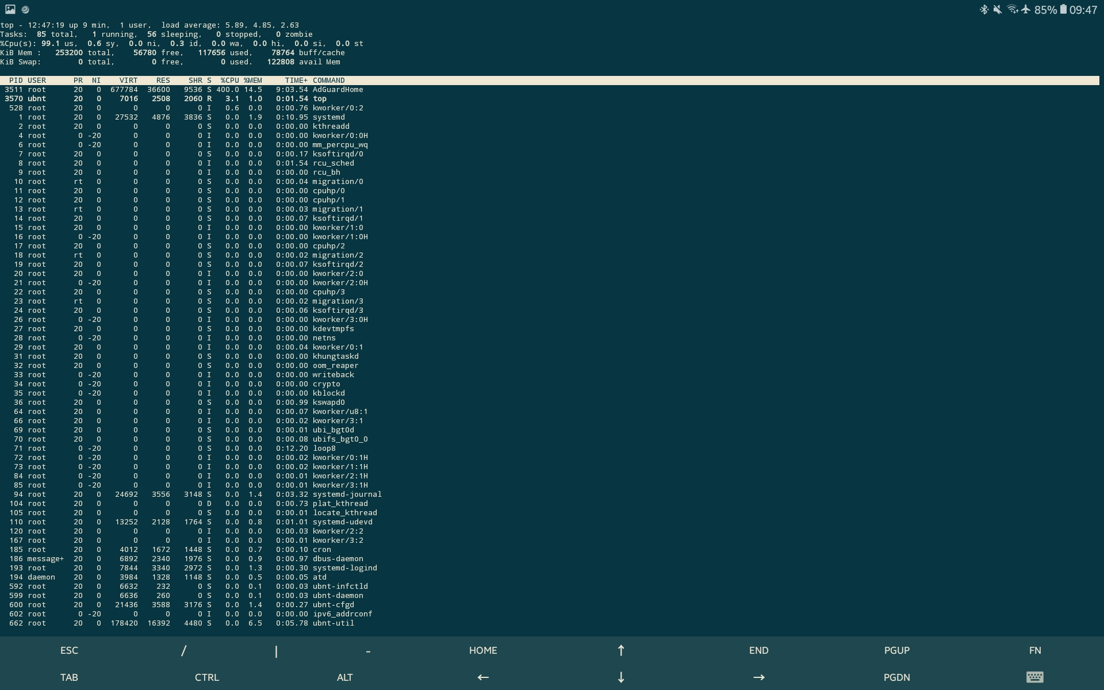Tap the Wi-Fi status icon
The image size is (1104, 690).
1012,9
